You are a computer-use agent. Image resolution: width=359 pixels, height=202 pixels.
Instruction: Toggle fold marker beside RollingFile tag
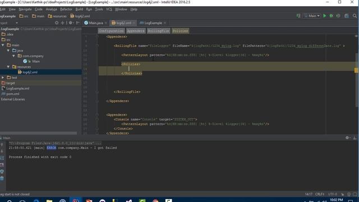tap(97, 45)
